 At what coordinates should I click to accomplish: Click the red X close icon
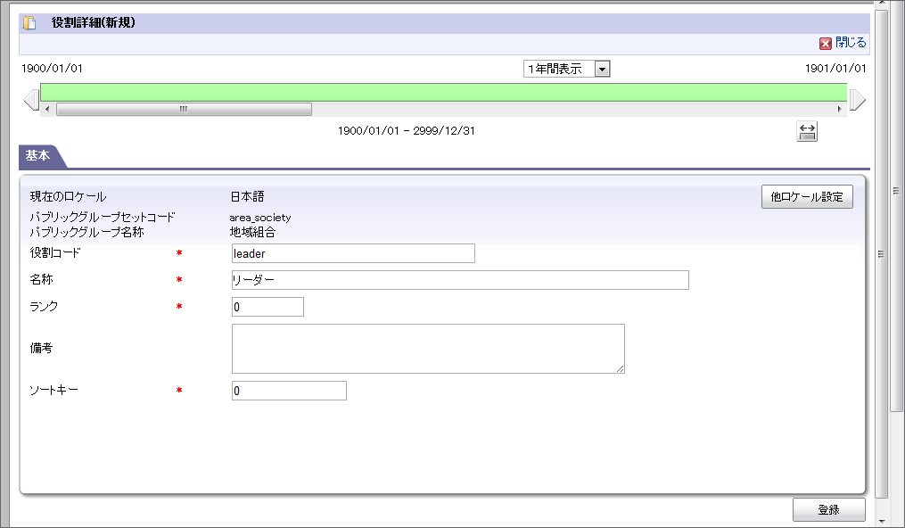(826, 44)
